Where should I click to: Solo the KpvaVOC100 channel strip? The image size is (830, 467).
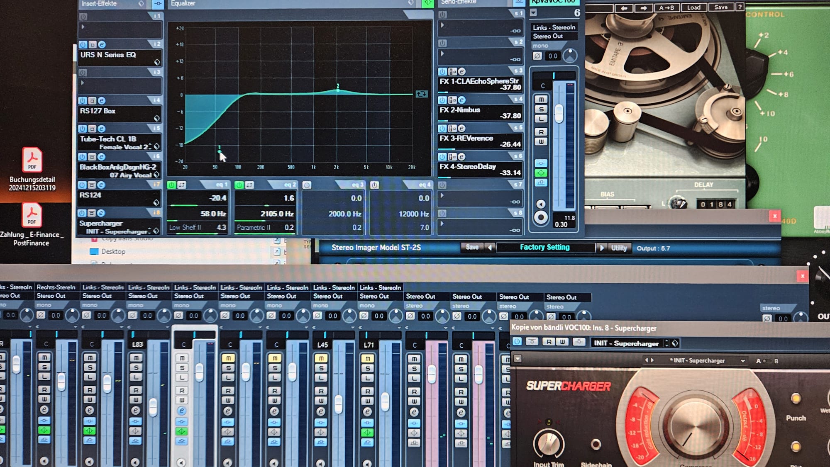tap(541, 109)
